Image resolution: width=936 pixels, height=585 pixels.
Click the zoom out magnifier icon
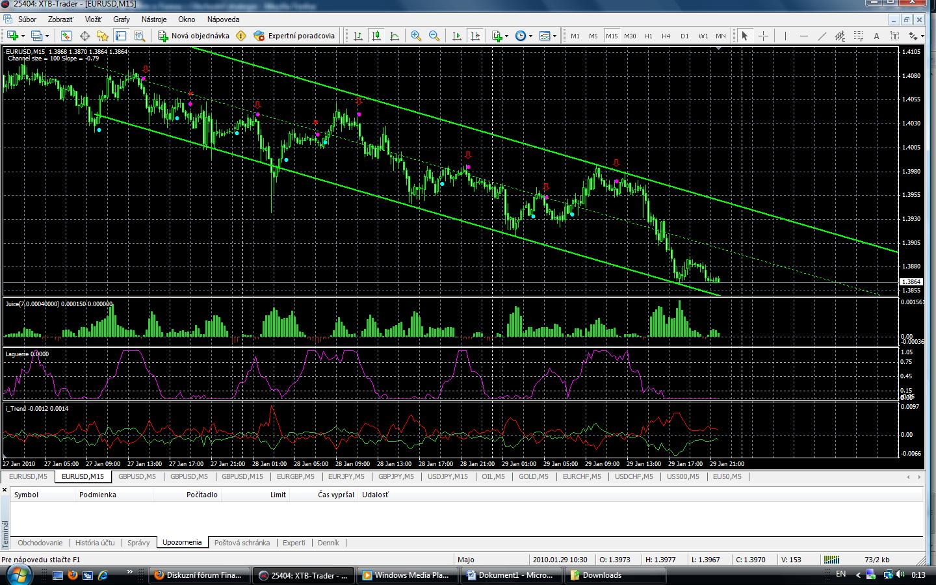[x=434, y=36]
